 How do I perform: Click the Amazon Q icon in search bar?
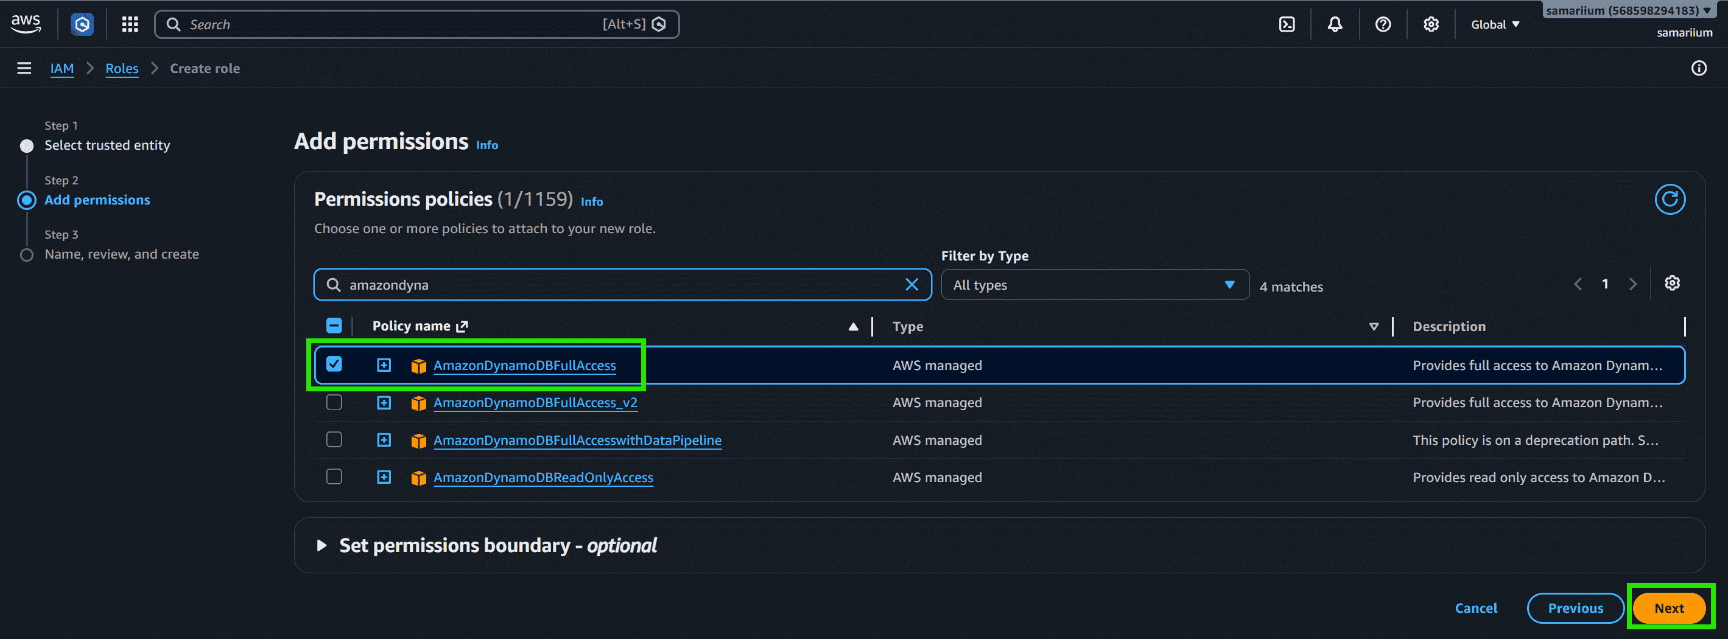[659, 25]
